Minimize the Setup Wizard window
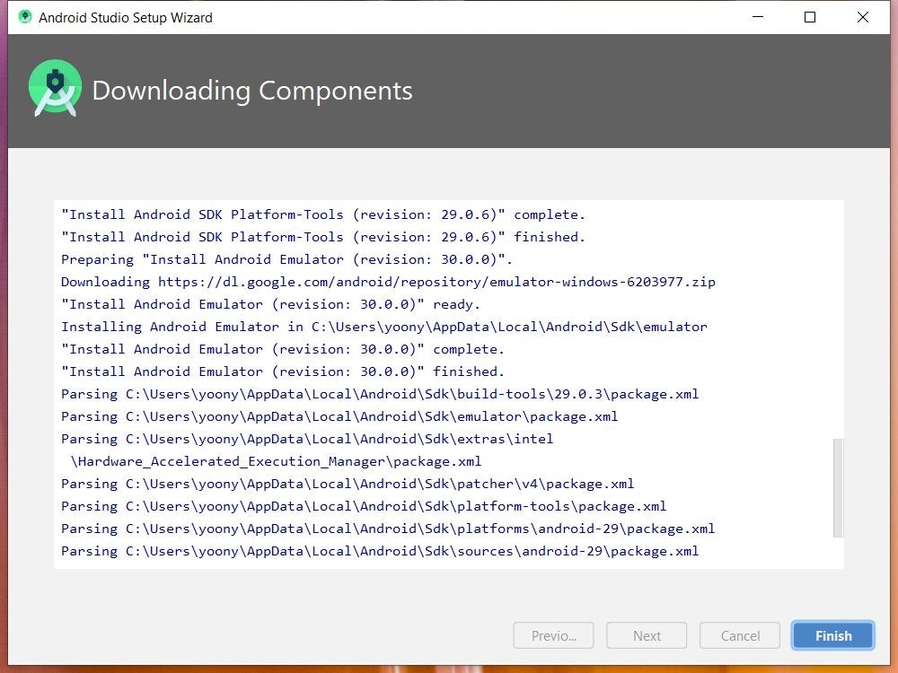This screenshot has width=898, height=673. (758, 17)
